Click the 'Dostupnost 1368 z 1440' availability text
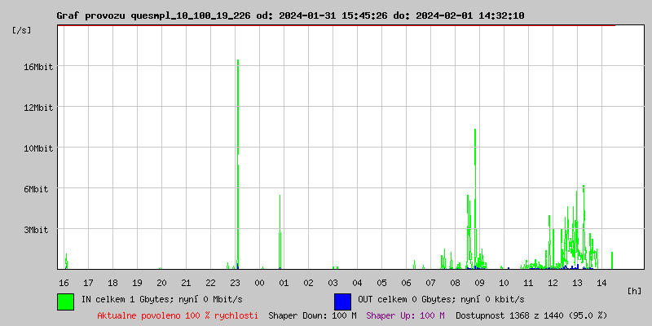This screenshot has height=326, width=652. pos(531,315)
